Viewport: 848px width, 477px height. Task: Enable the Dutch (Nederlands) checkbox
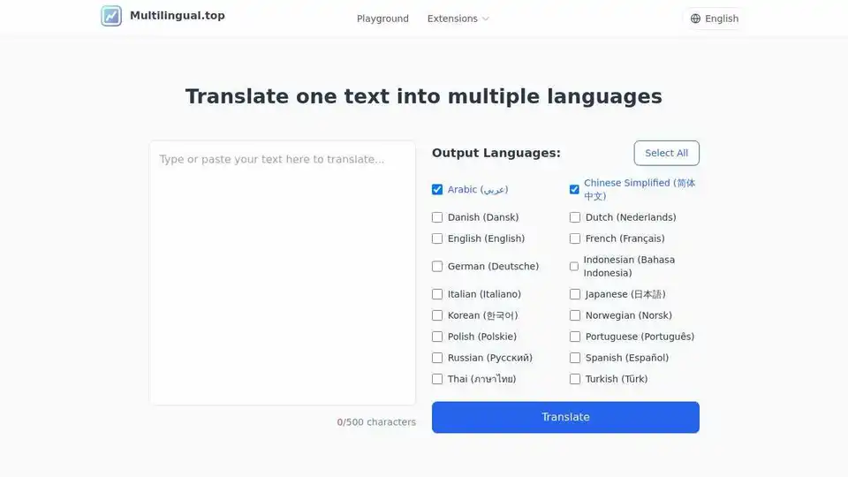[x=575, y=217]
